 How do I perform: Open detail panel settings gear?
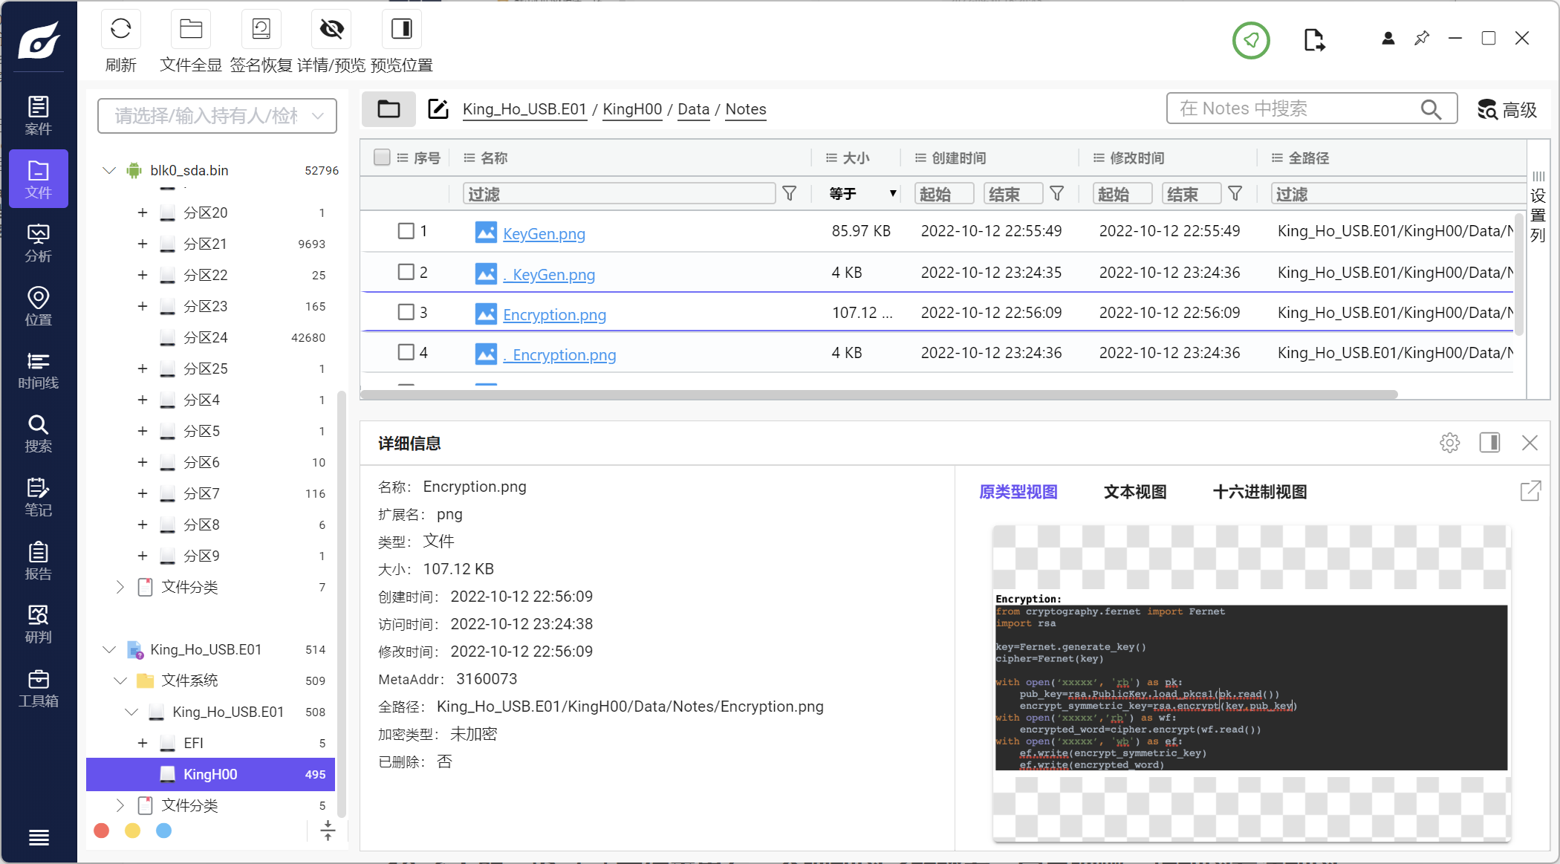pos(1449,443)
